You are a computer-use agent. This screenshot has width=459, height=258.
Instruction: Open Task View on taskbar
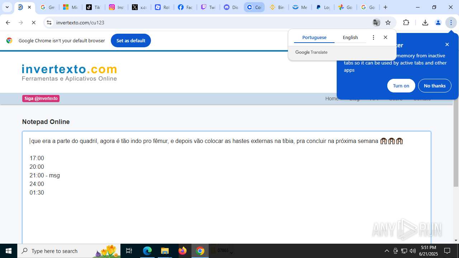click(x=129, y=251)
